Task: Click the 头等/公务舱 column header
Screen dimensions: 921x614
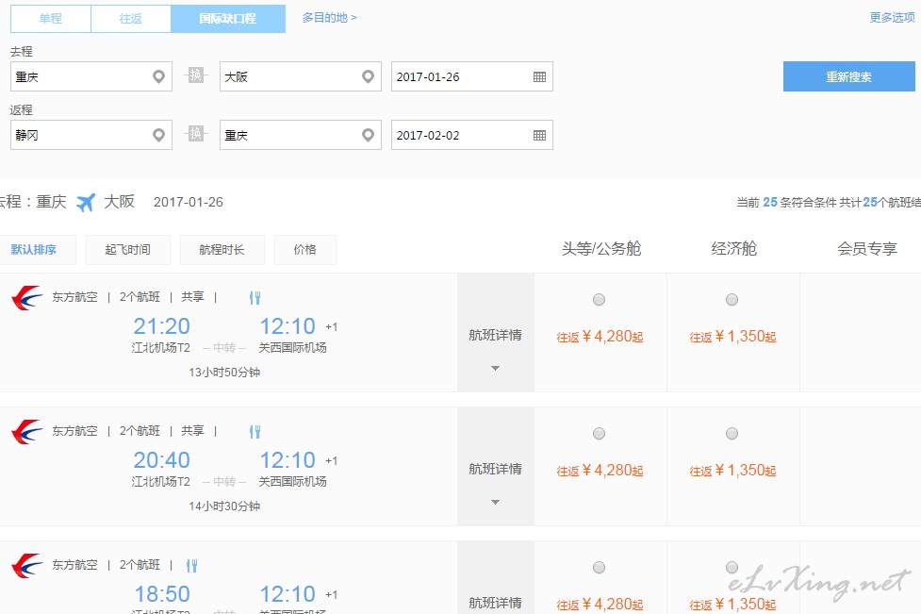Action: (600, 249)
